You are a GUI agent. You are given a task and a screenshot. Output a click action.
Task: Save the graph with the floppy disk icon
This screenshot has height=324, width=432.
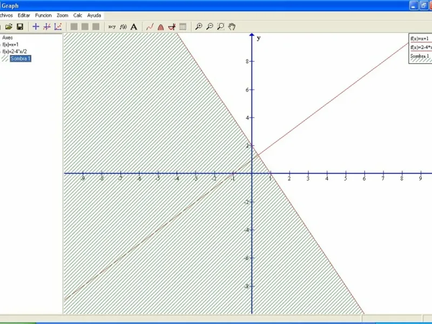click(20, 26)
